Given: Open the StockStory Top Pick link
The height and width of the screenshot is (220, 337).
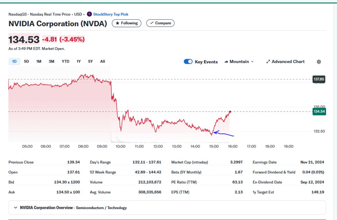Looking at the screenshot, I should click(111, 14).
